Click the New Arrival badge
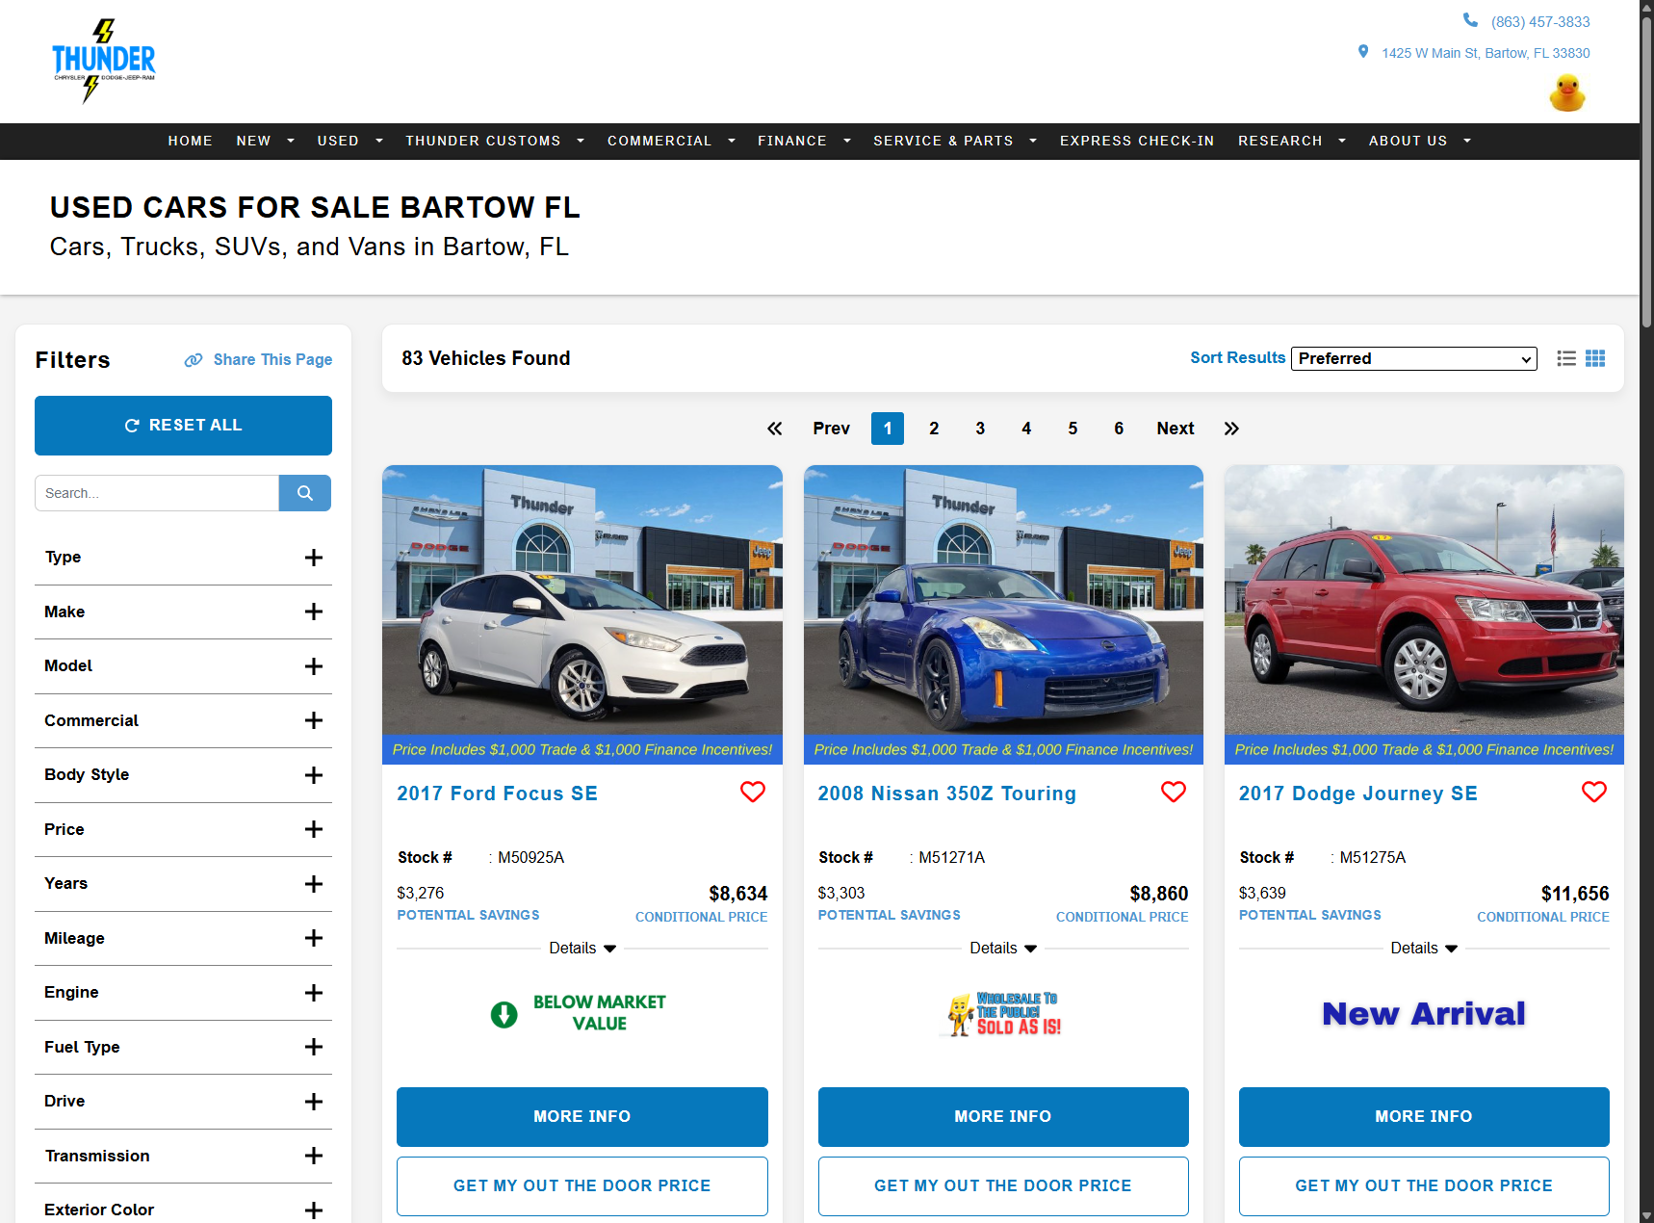This screenshot has height=1223, width=1654. pyautogui.click(x=1424, y=1014)
